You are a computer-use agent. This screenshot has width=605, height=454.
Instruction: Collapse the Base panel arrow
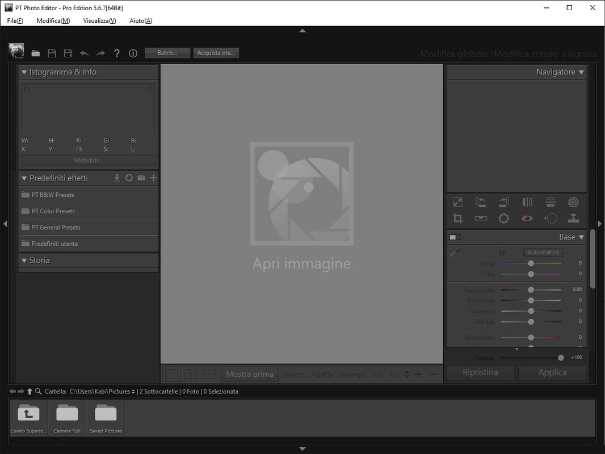[x=582, y=237]
